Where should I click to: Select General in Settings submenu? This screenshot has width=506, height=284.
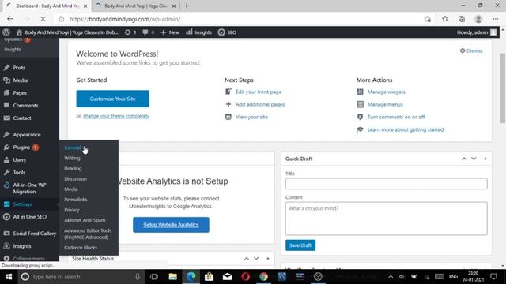click(x=72, y=148)
